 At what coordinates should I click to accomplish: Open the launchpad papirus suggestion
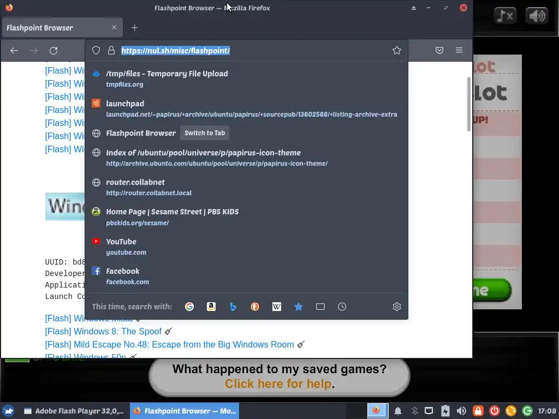pos(246,109)
